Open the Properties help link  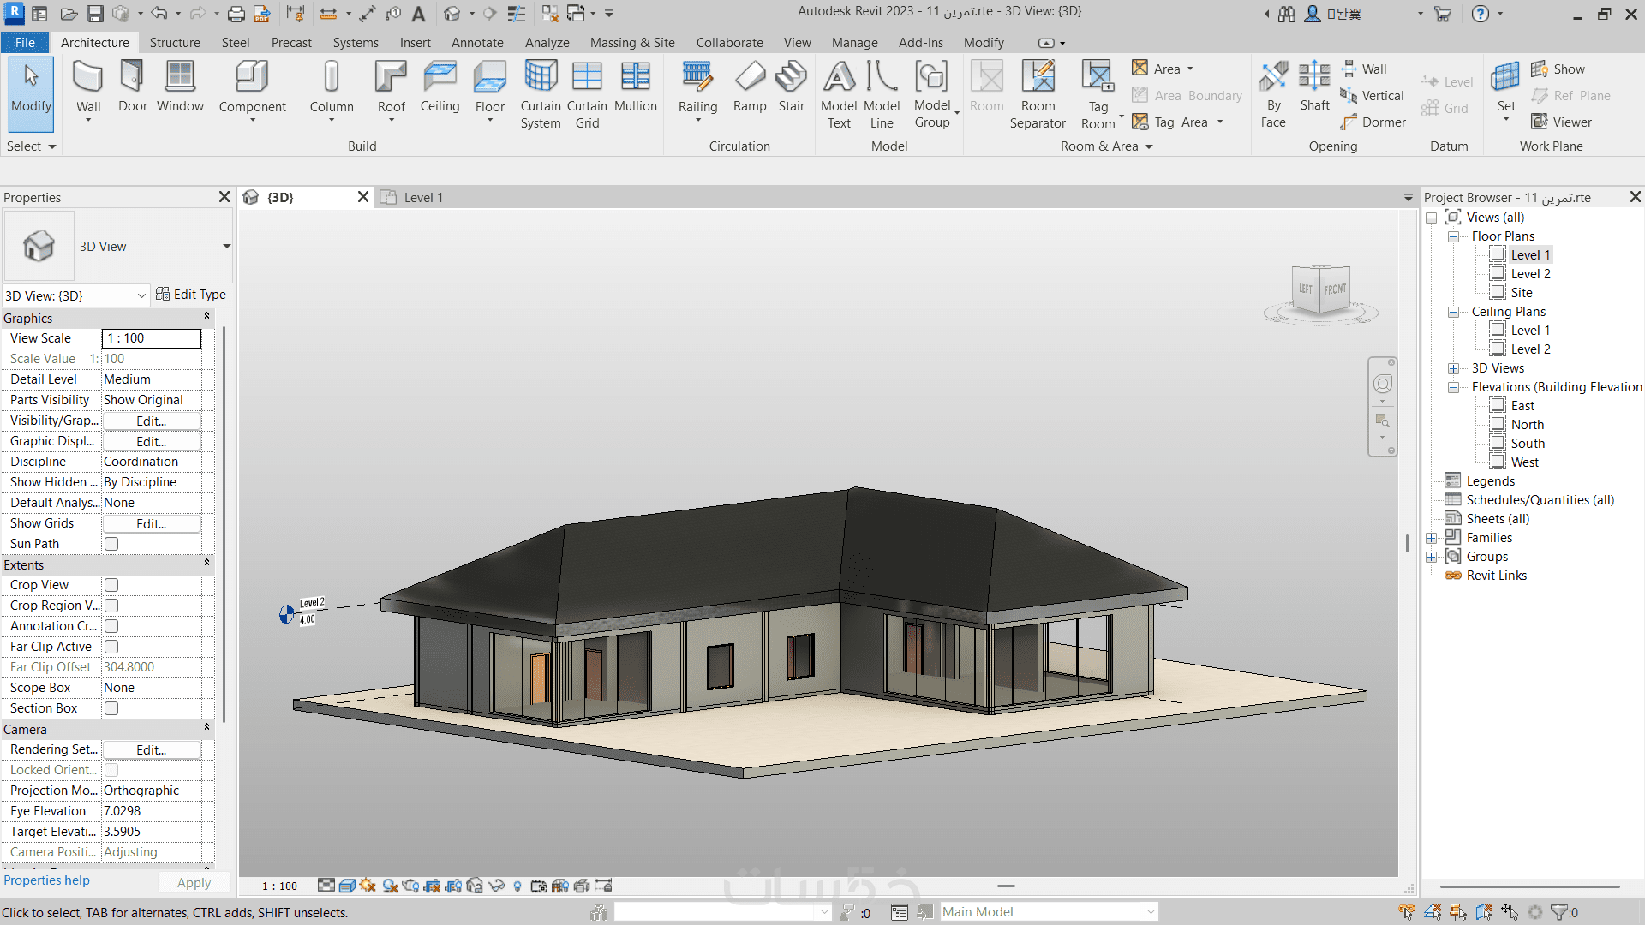tap(46, 880)
